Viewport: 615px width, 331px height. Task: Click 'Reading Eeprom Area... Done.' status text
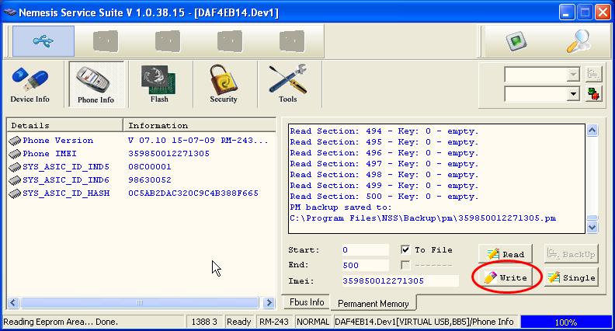(x=61, y=322)
